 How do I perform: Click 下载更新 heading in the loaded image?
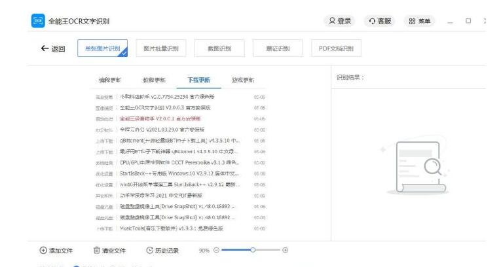[198, 80]
